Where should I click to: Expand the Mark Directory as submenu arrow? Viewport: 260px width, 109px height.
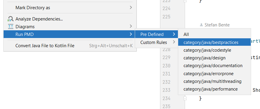click(x=131, y=7)
